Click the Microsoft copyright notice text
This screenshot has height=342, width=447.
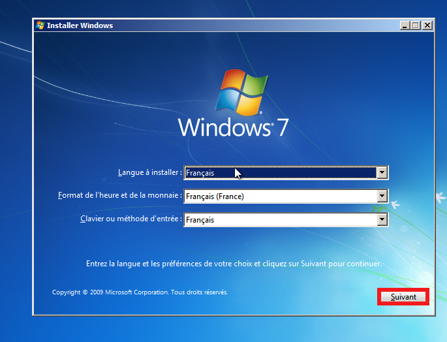point(140,292)
